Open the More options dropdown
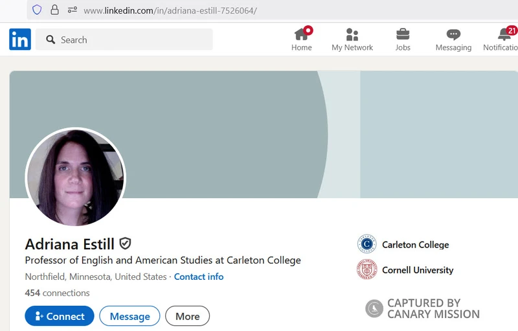 pos(187,316)
